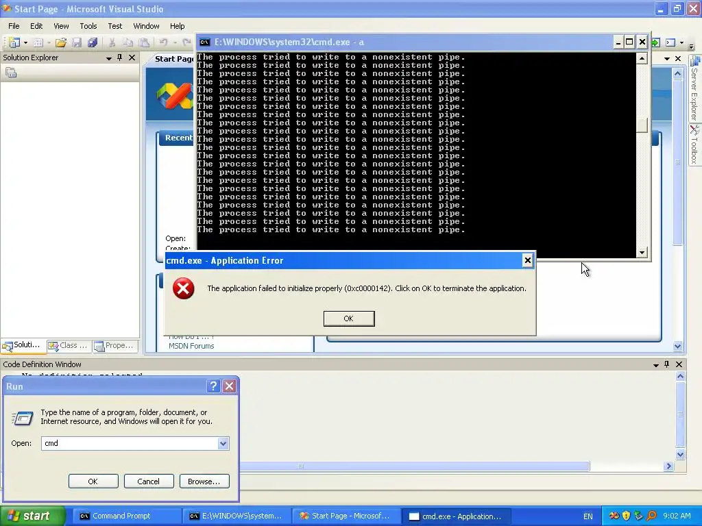Click Cancel in the Run dialog

tap(149, 481)
